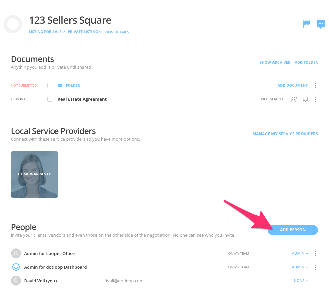This screenshot has height=291, width=329.
Task: Click the Optional label on agreement row
Action: click(x=19, y=99)
